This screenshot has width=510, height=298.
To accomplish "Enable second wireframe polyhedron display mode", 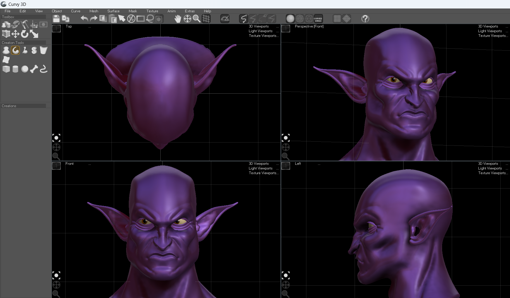I will [x=309, y=19].
